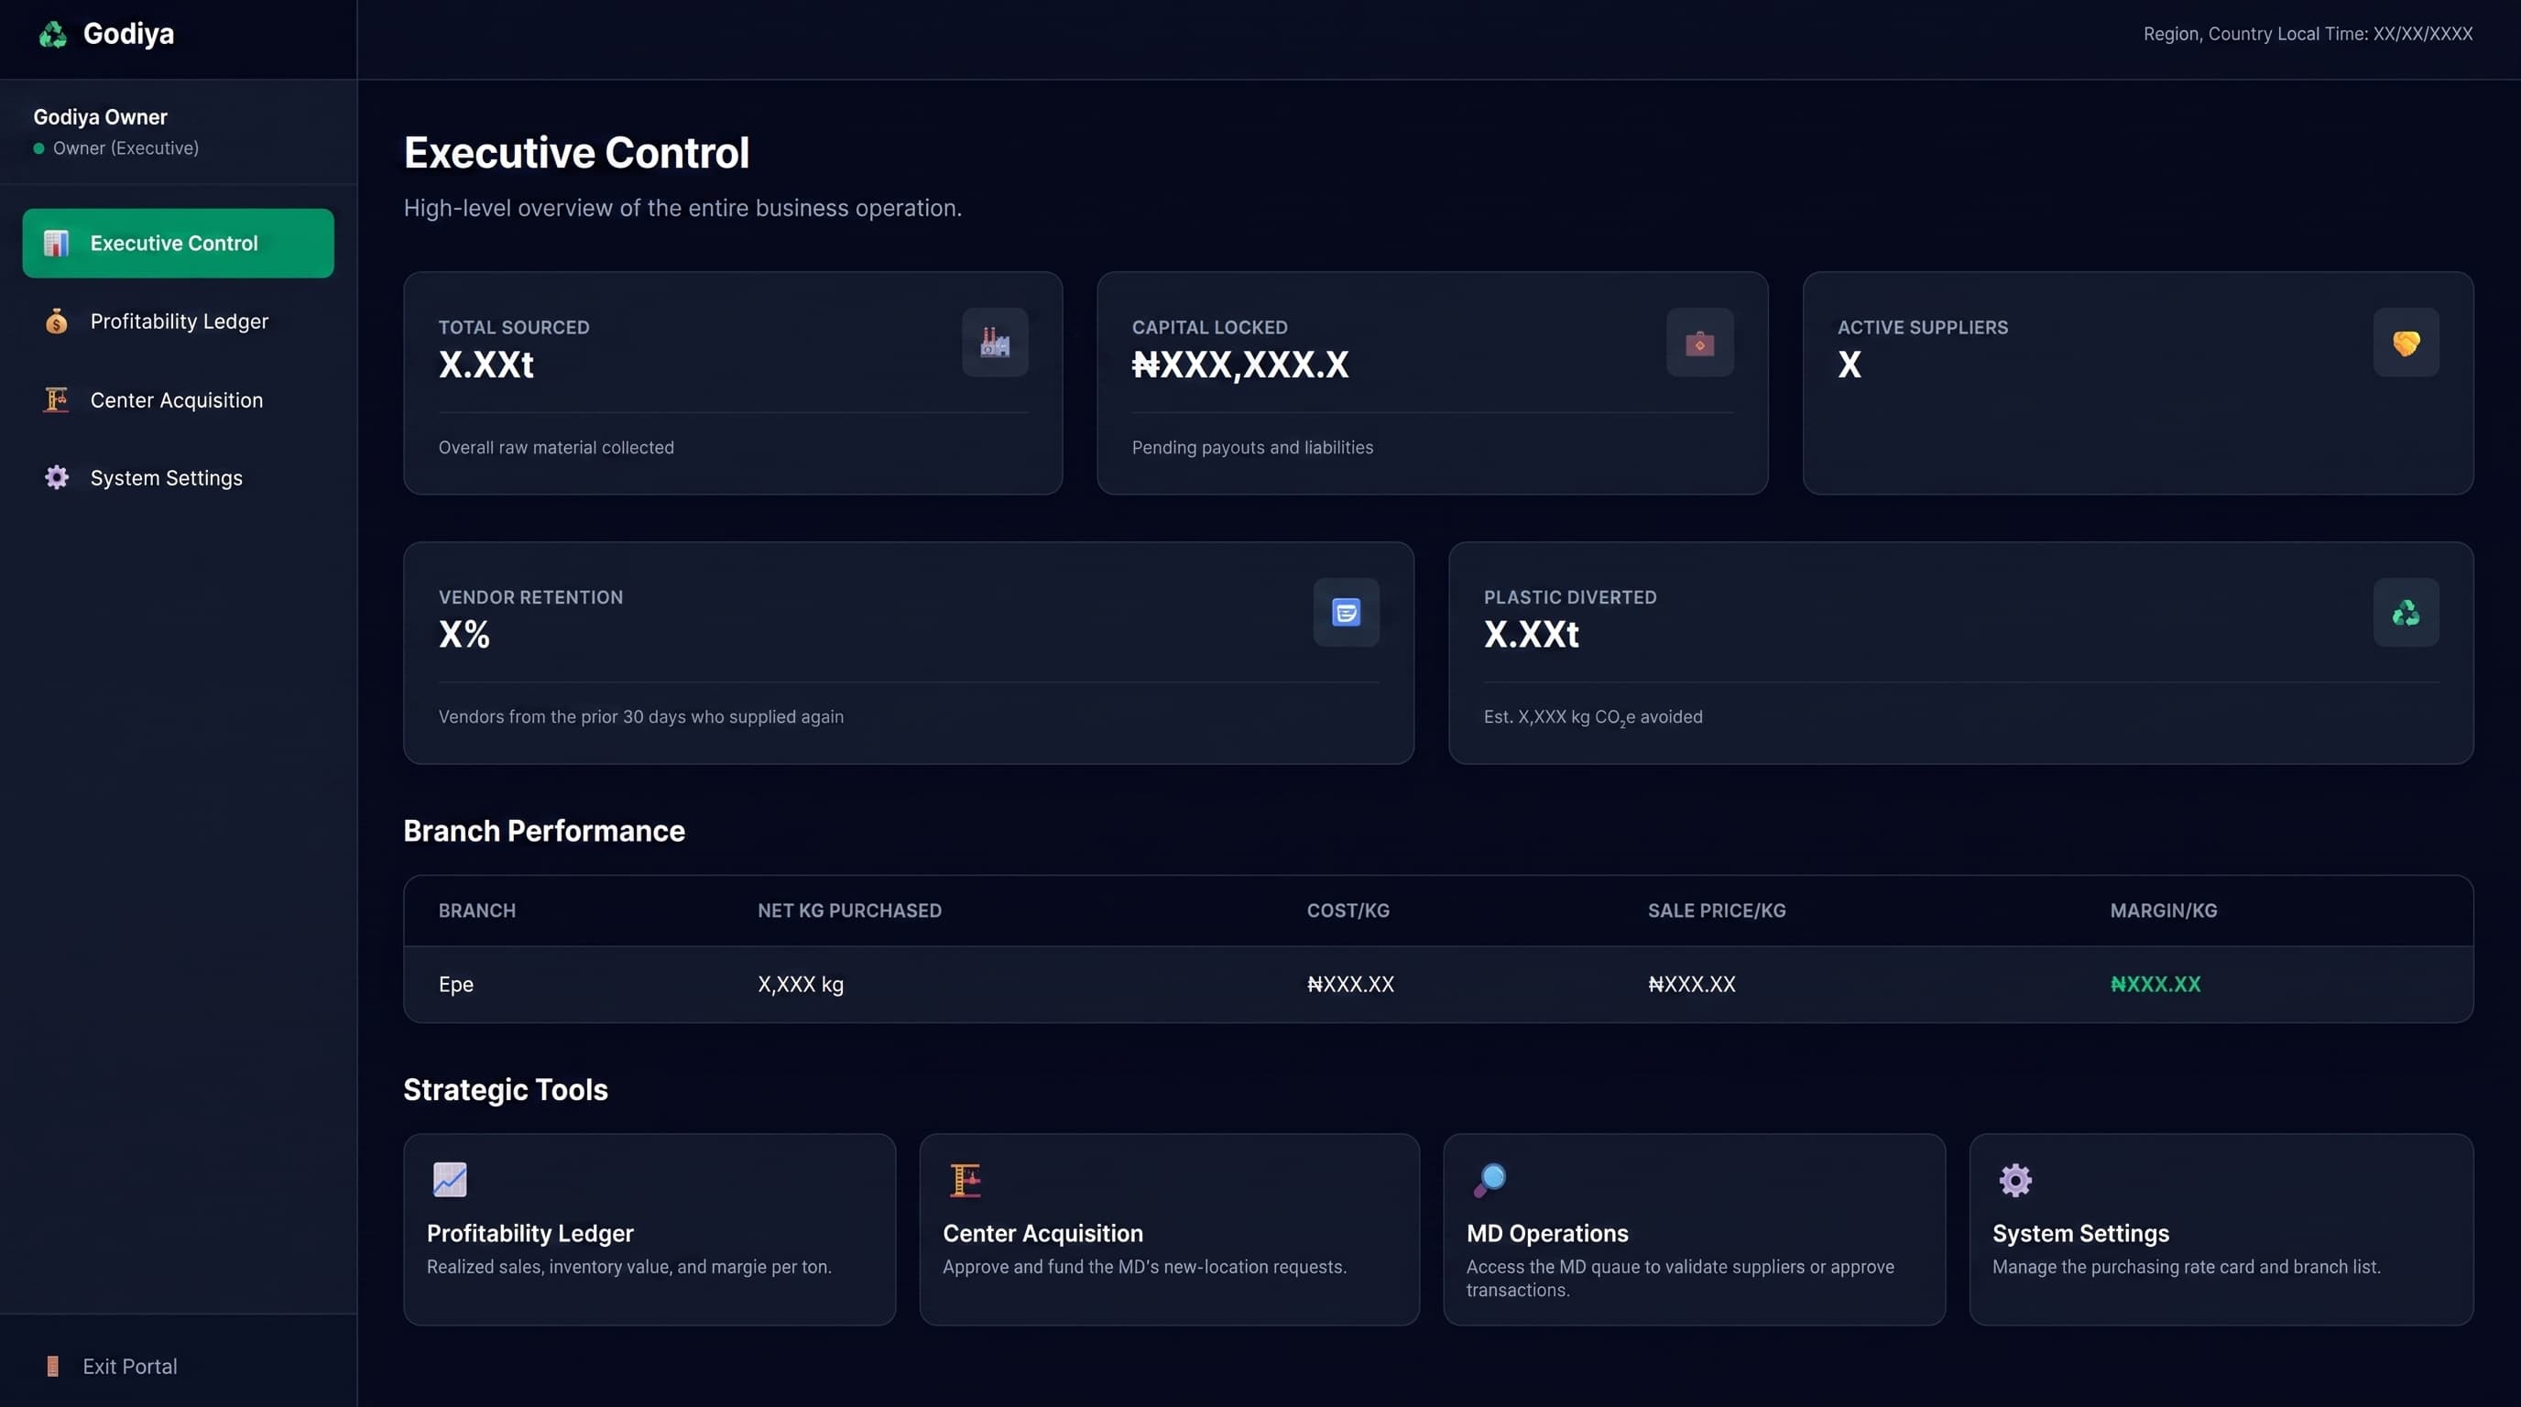The image size is (2521, 1407).
Task: Click the NET KG PURCHASED column header
Action: click(849, 911)
